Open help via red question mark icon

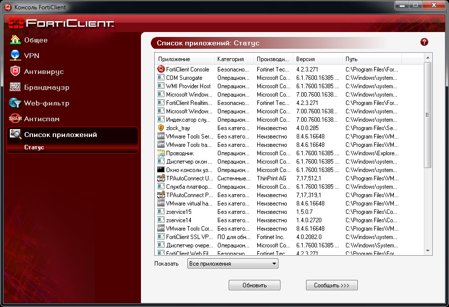(x=424, y=42)
